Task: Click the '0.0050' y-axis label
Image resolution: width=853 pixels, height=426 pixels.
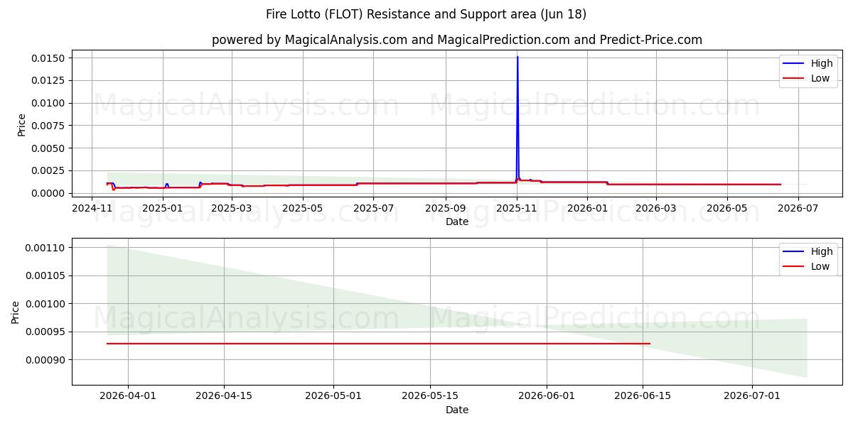Action: (x=49, y=148)
